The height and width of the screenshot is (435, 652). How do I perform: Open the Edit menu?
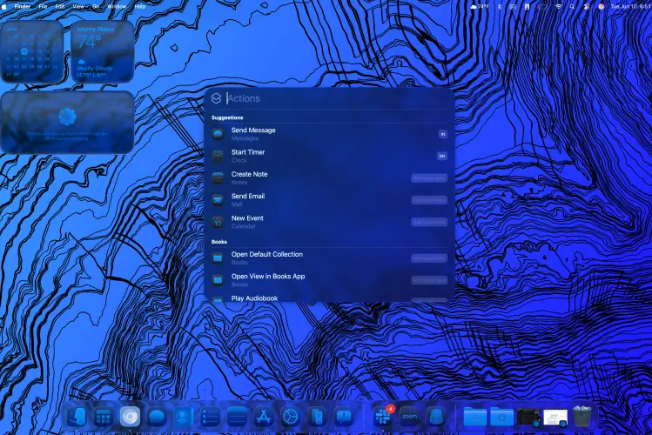pyautogui.click(x=60, y=6)
